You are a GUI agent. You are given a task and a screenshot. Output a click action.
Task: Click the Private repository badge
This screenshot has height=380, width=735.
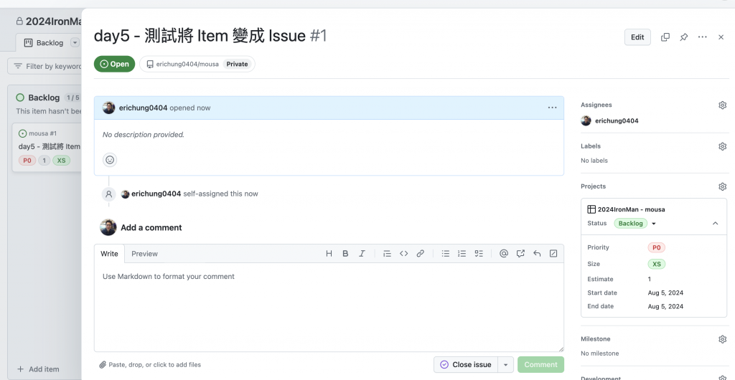237,64
